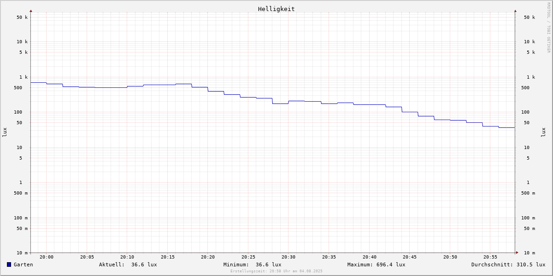
Task: Click the 500 m label on the left axis
Action: pos(21,193)
